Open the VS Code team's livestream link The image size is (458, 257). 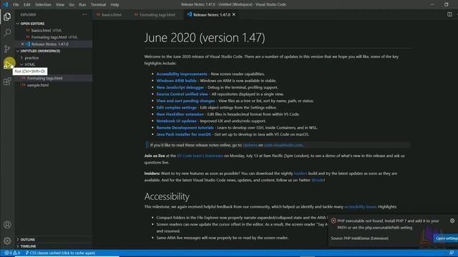click(200, 156)
